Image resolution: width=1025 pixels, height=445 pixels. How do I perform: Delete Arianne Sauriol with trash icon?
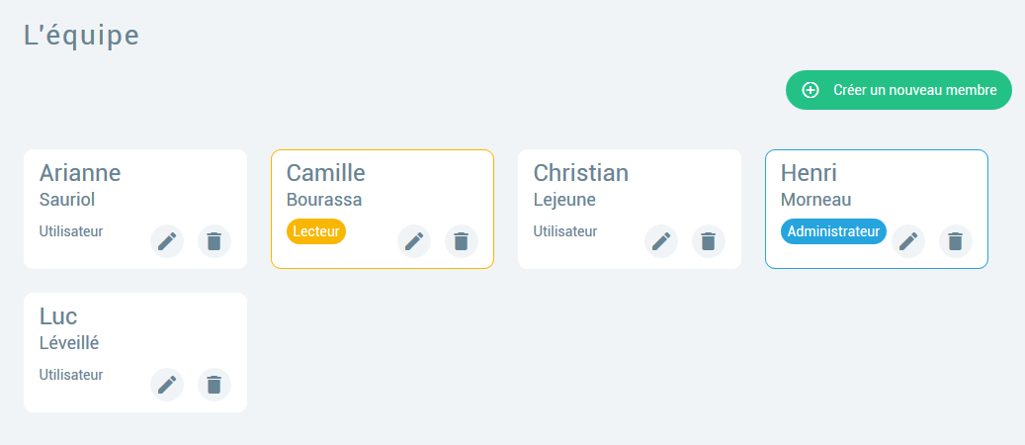pos(214,241)
